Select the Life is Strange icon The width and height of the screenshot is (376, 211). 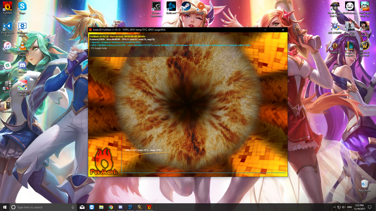(365, 29)
